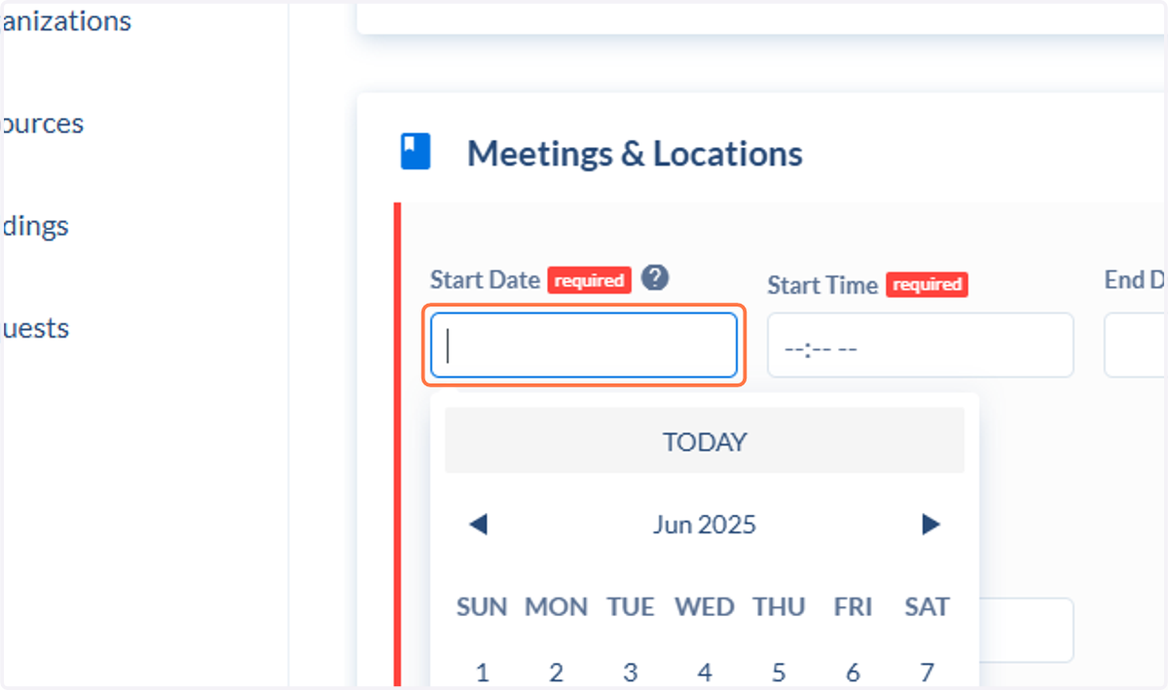Click the Start Date help question-mark icon
Screen dimensions: 1168x690
click(656, 278)
